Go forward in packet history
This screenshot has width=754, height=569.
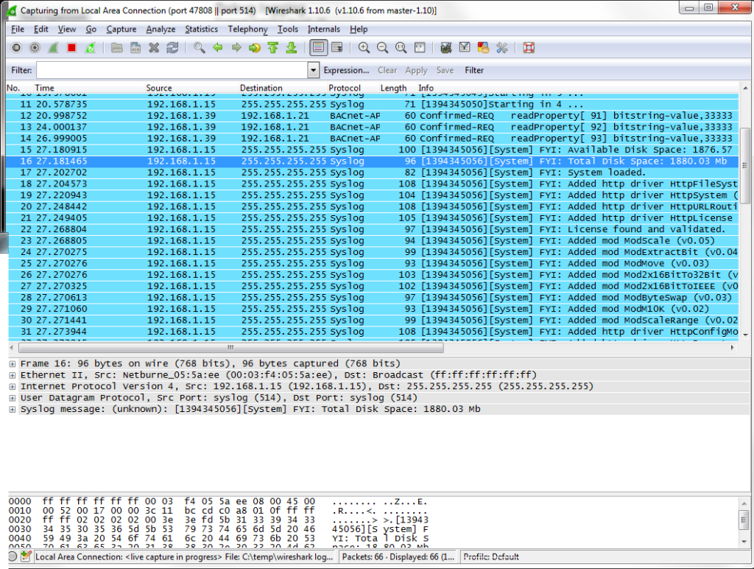236,48
